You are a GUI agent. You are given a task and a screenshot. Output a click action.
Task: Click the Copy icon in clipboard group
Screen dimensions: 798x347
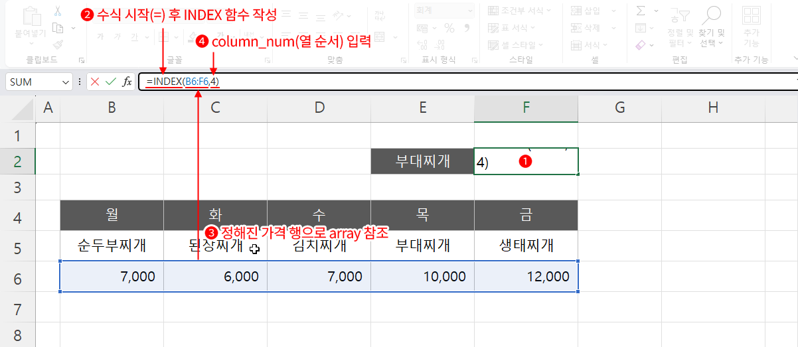tap(57, 28)
